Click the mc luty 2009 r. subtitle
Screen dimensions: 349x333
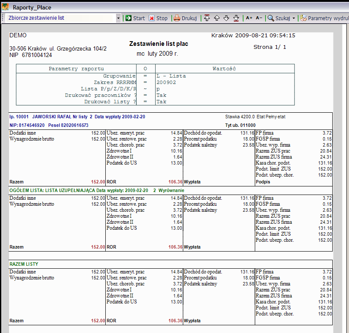pos(157,54)
